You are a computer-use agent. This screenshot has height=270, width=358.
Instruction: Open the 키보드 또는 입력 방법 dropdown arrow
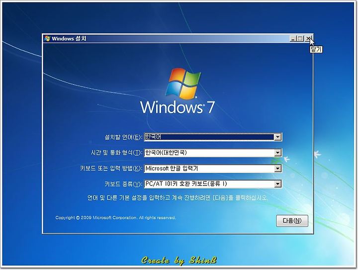(277, 169)
